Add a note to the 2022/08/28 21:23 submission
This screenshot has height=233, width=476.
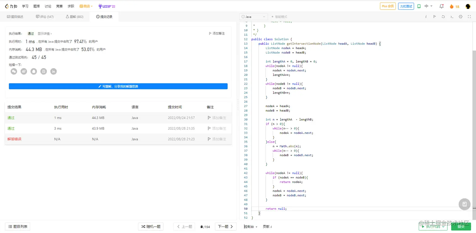point(217,139)
